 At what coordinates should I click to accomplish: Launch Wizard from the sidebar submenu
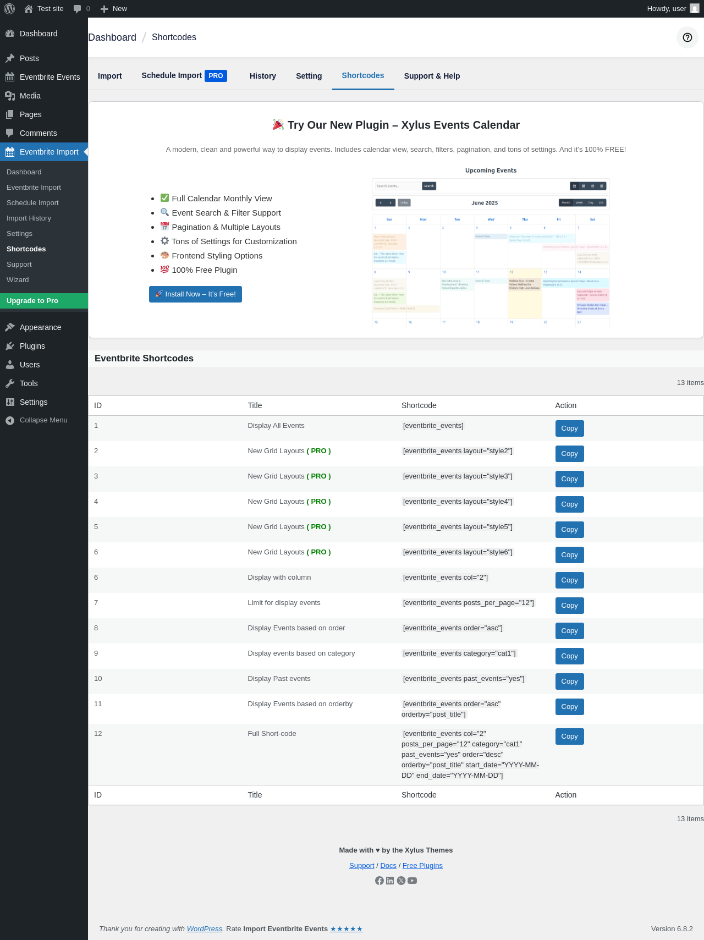pos(44,280)
